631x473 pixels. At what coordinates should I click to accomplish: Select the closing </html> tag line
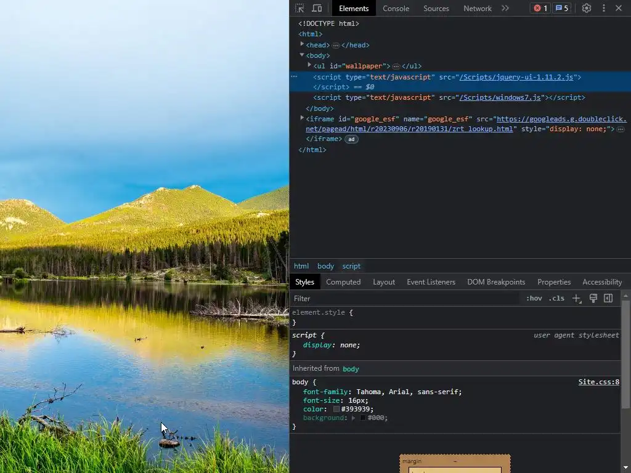click(x=312, y=150)
